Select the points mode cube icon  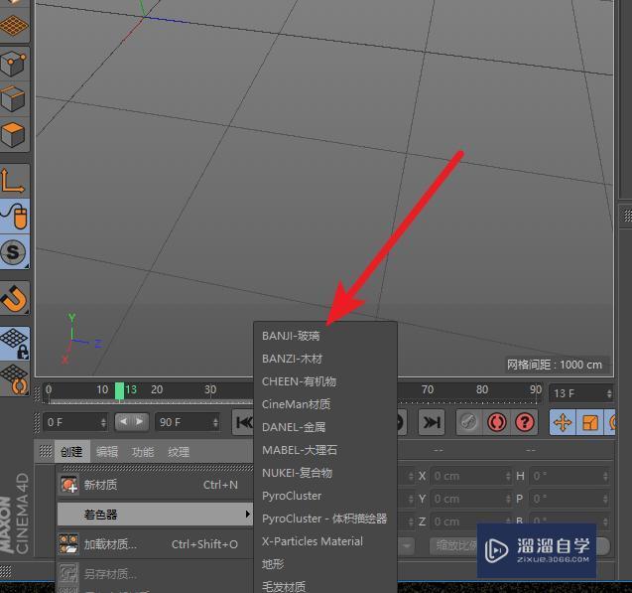pos(13,63)
